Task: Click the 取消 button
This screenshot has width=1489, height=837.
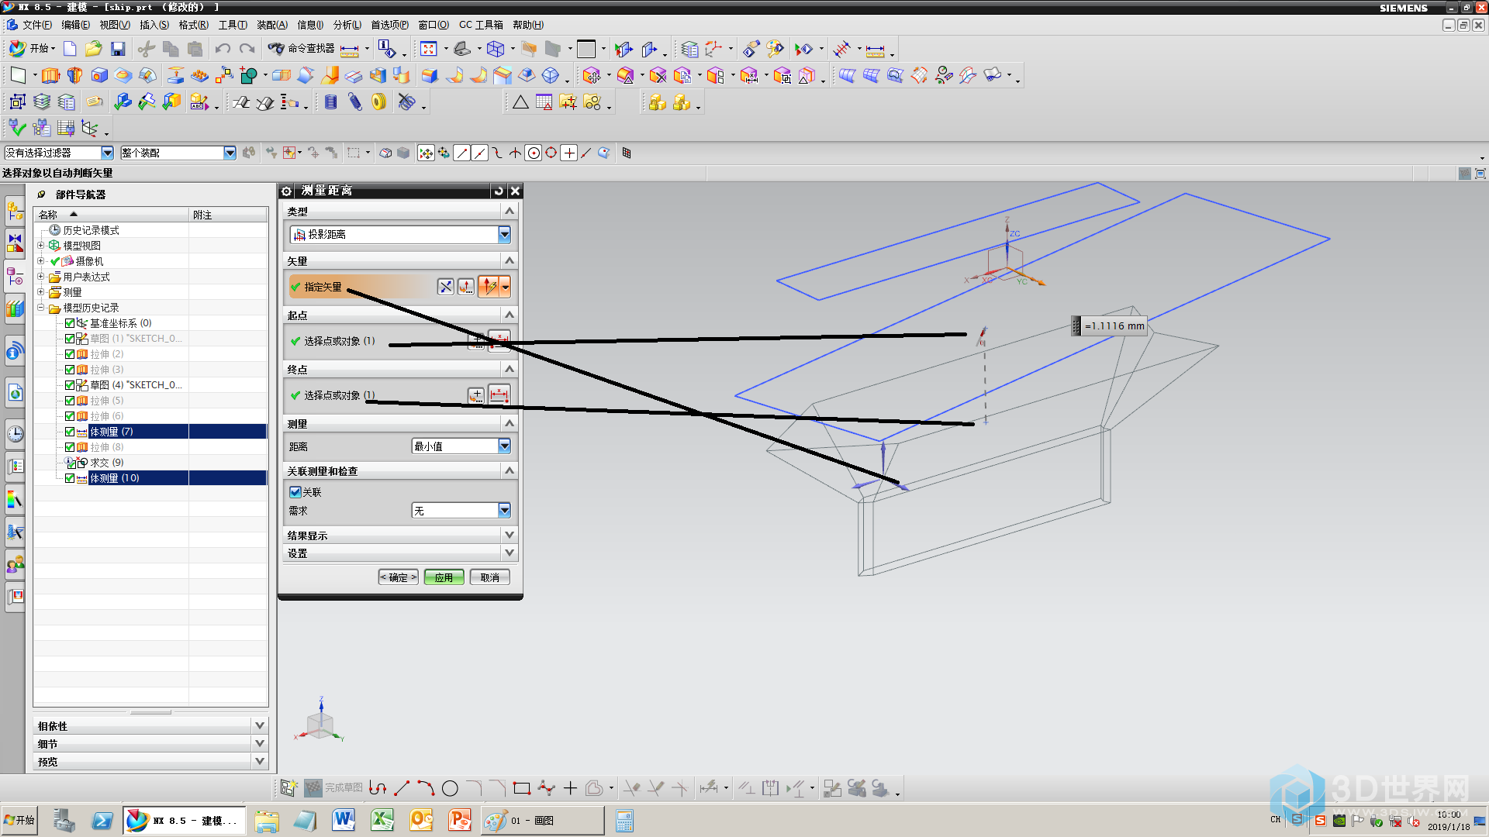Action: click(x=489, y=577)
